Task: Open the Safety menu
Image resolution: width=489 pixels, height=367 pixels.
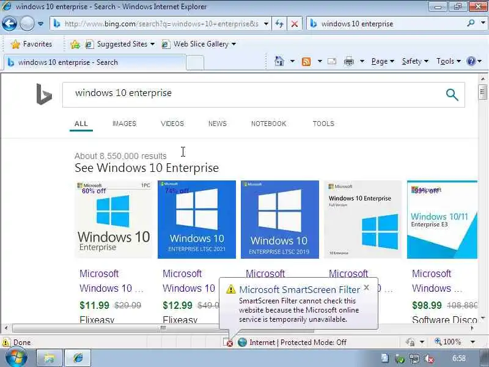Action: point(415,61)
